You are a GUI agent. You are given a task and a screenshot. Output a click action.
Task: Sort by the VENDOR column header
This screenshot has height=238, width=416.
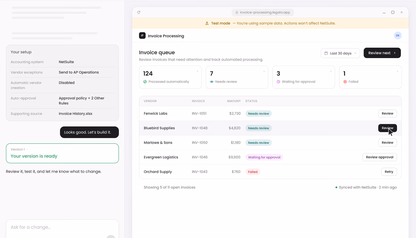(x=150, y=101)
